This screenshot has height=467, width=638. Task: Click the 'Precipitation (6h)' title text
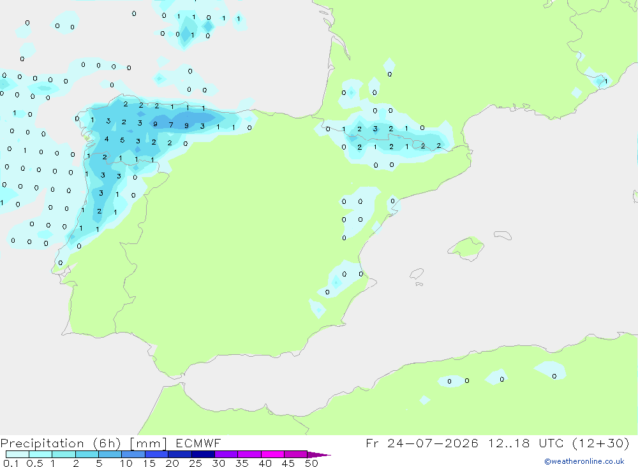[x=61, y=443]
